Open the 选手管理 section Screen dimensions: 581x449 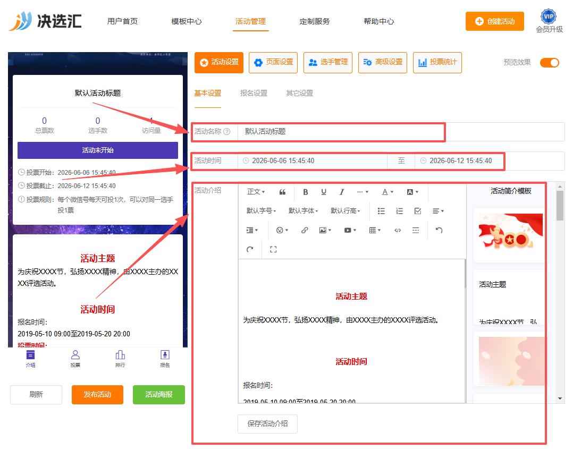pyautogui.click(x=328, y=63)
